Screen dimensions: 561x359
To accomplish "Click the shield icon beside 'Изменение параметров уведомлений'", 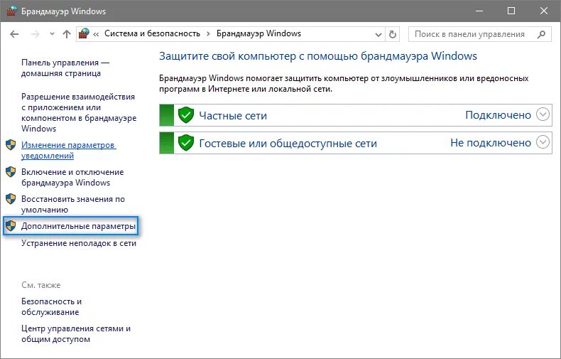I will (x=11, y=145).
